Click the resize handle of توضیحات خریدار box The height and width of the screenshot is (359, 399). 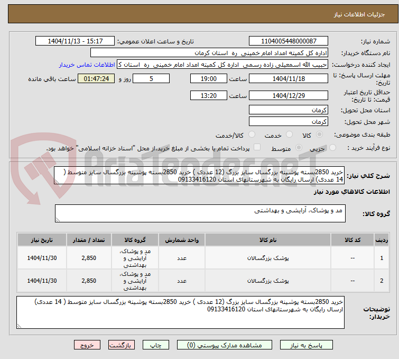pyautogui.click(x=20, y=326)
